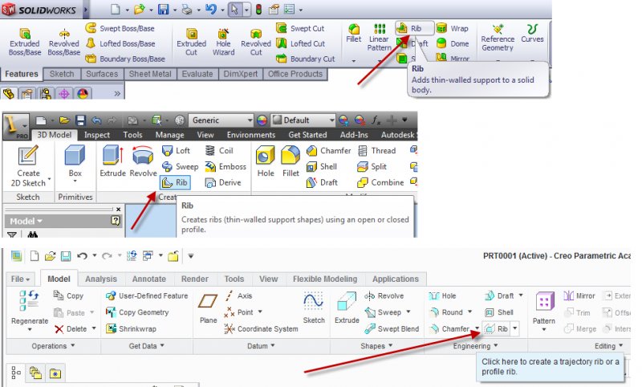Switch to SolidWorks Sketch tab
The width and height of the screenshot is (642, 387).
tap(62, 74)
